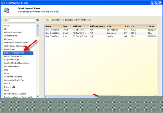
Task: Maximize the Select Payment Source window
Action: (156, 3)
